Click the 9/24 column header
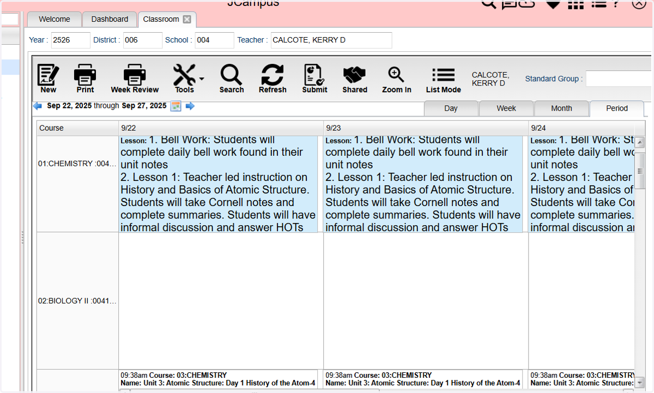Image resolution: width=654 pixels, height=393 pixels. click(582, 128)
